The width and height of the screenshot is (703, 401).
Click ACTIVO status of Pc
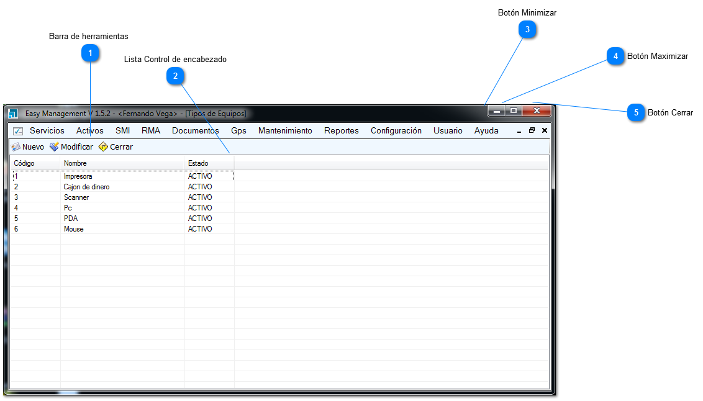point(200,208)
